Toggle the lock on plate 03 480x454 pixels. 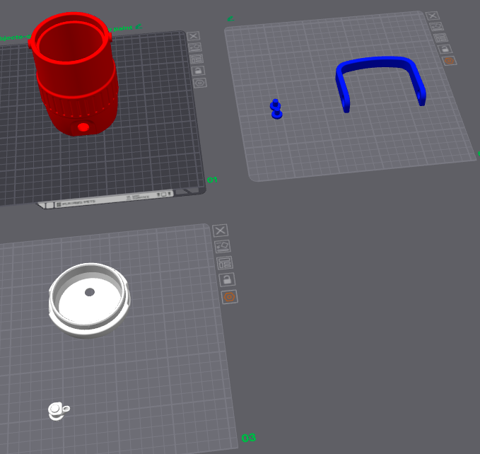pyautogui.click(x=227, y=279)
